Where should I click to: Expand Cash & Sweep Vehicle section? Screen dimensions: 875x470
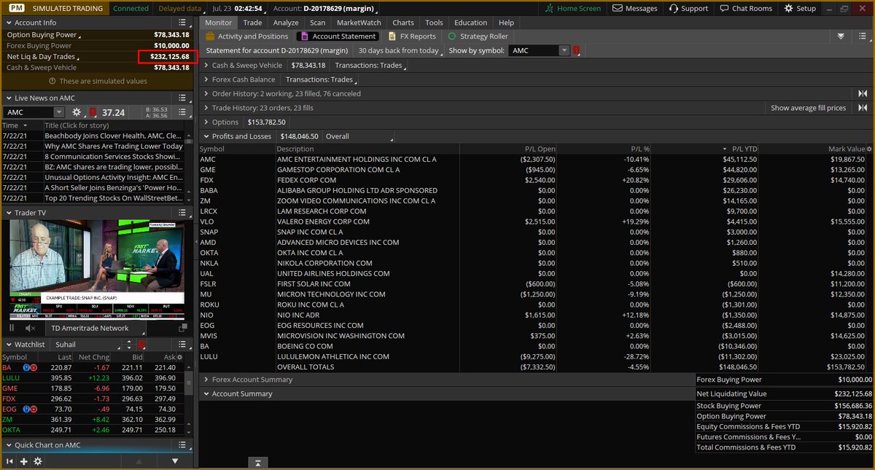click(x=206, y=65)
